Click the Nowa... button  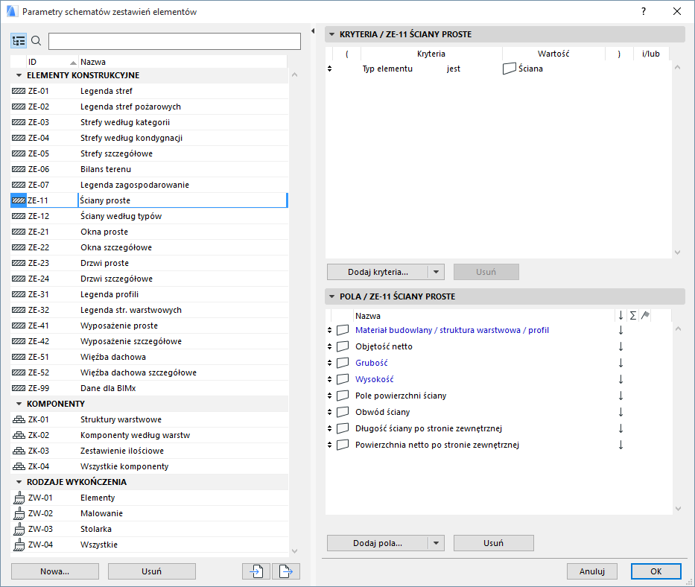point(55,571)
